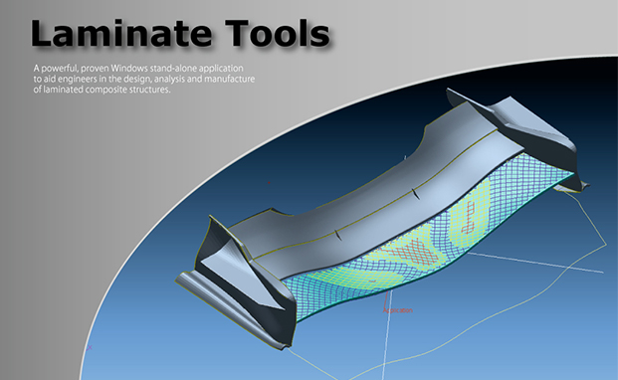
Task: Click the purple X marker at lower left
Action: click(90, 347)
